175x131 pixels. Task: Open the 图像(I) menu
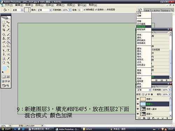(x=29, y=5)
